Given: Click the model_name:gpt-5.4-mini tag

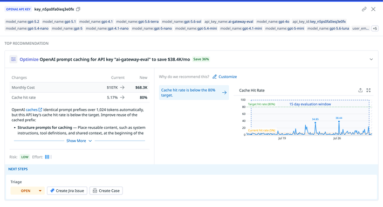Looking at the screenshot, I should pos(196,29).
